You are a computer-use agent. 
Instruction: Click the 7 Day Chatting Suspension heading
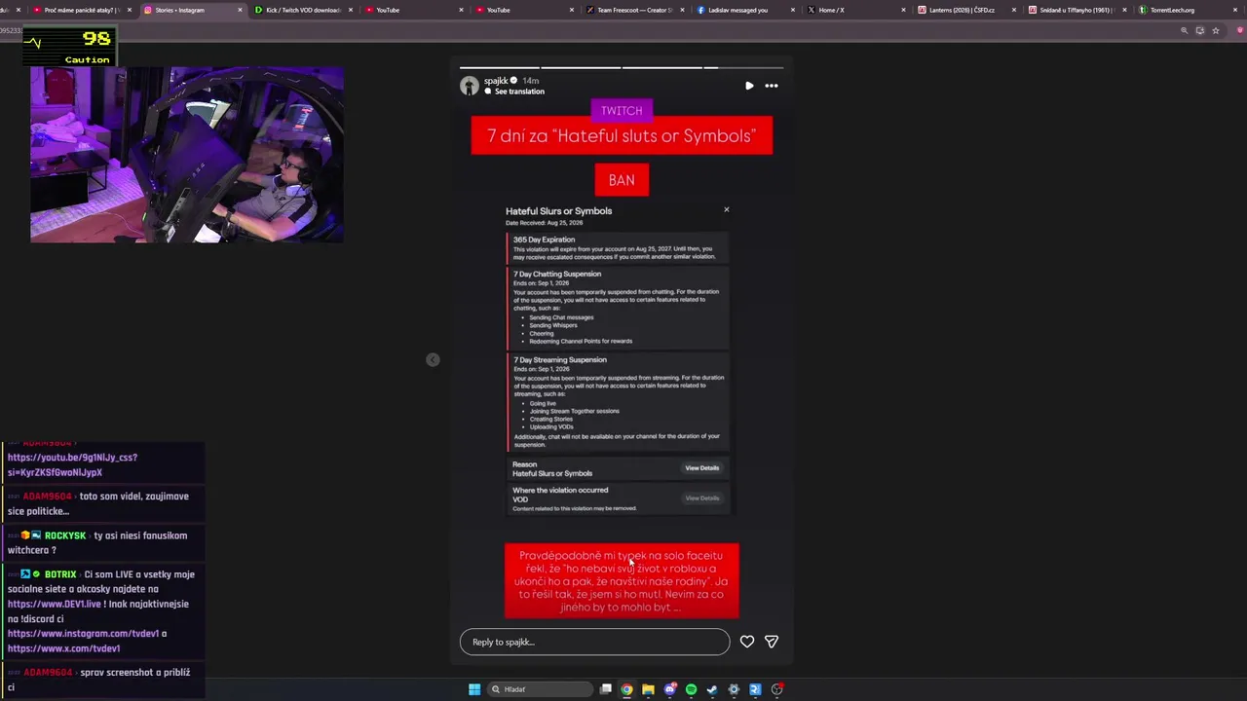coord(557,275)
